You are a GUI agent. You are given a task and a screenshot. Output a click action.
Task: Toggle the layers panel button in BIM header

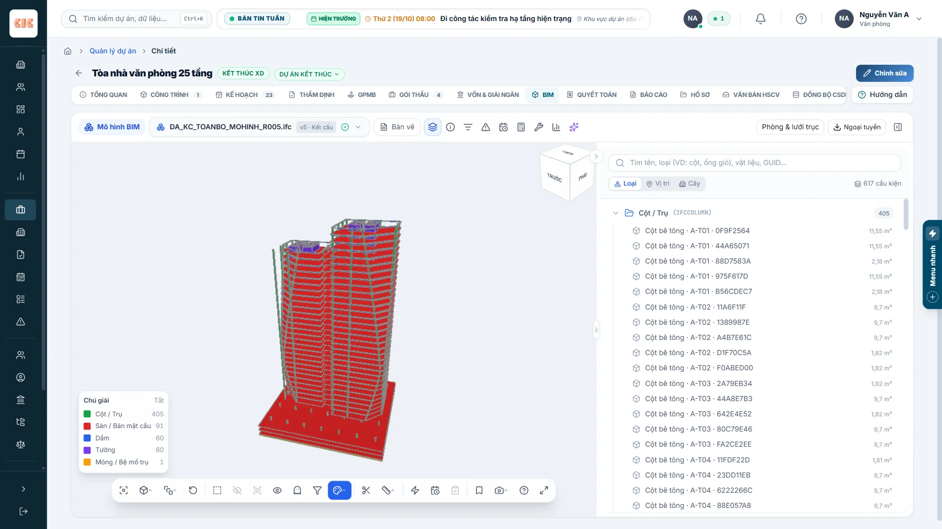pos(433,127)
